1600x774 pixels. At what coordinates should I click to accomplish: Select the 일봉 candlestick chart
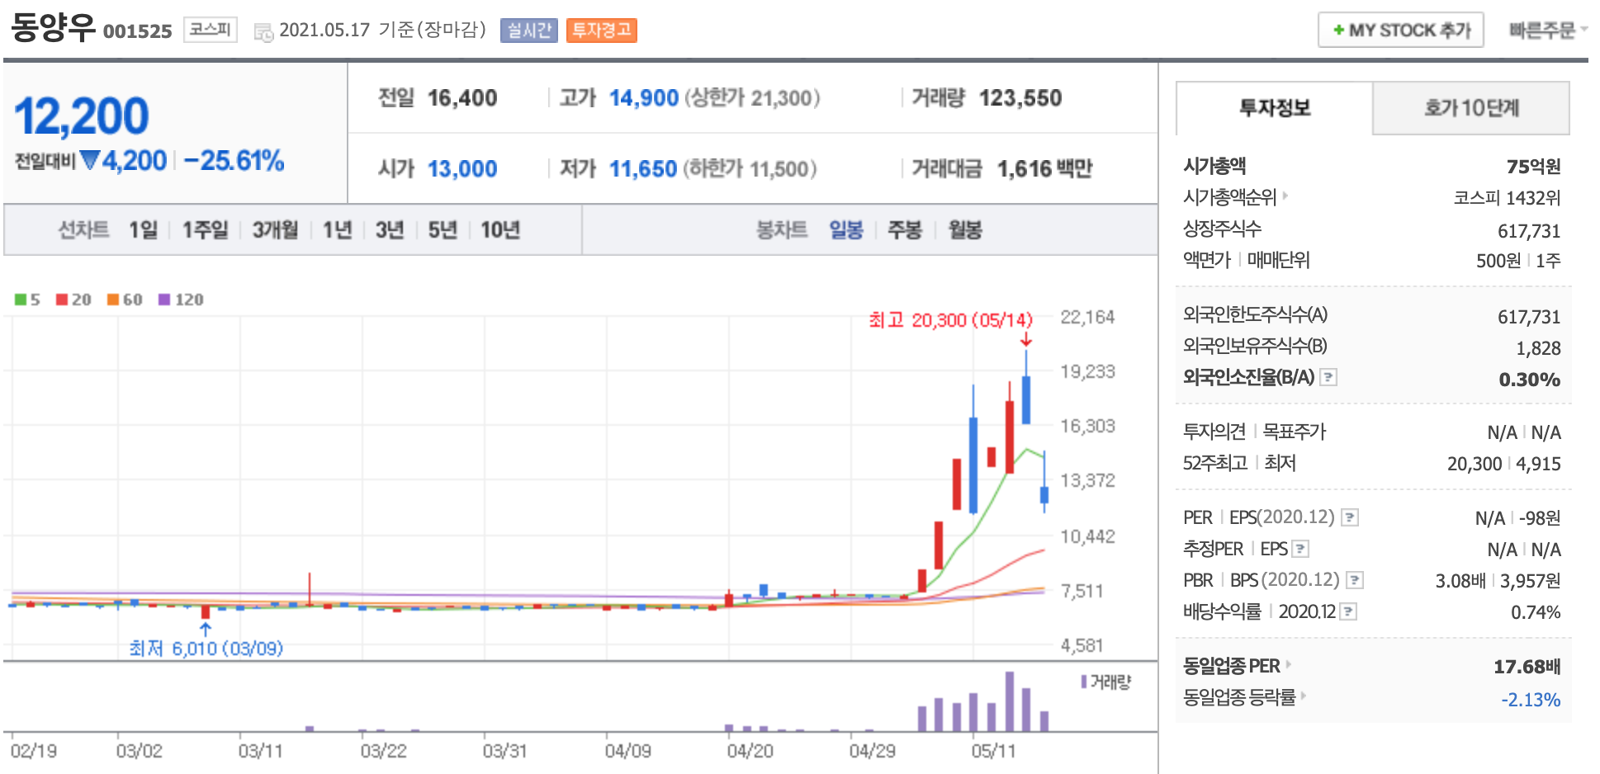pyautogui.click(x=846, y=229)
